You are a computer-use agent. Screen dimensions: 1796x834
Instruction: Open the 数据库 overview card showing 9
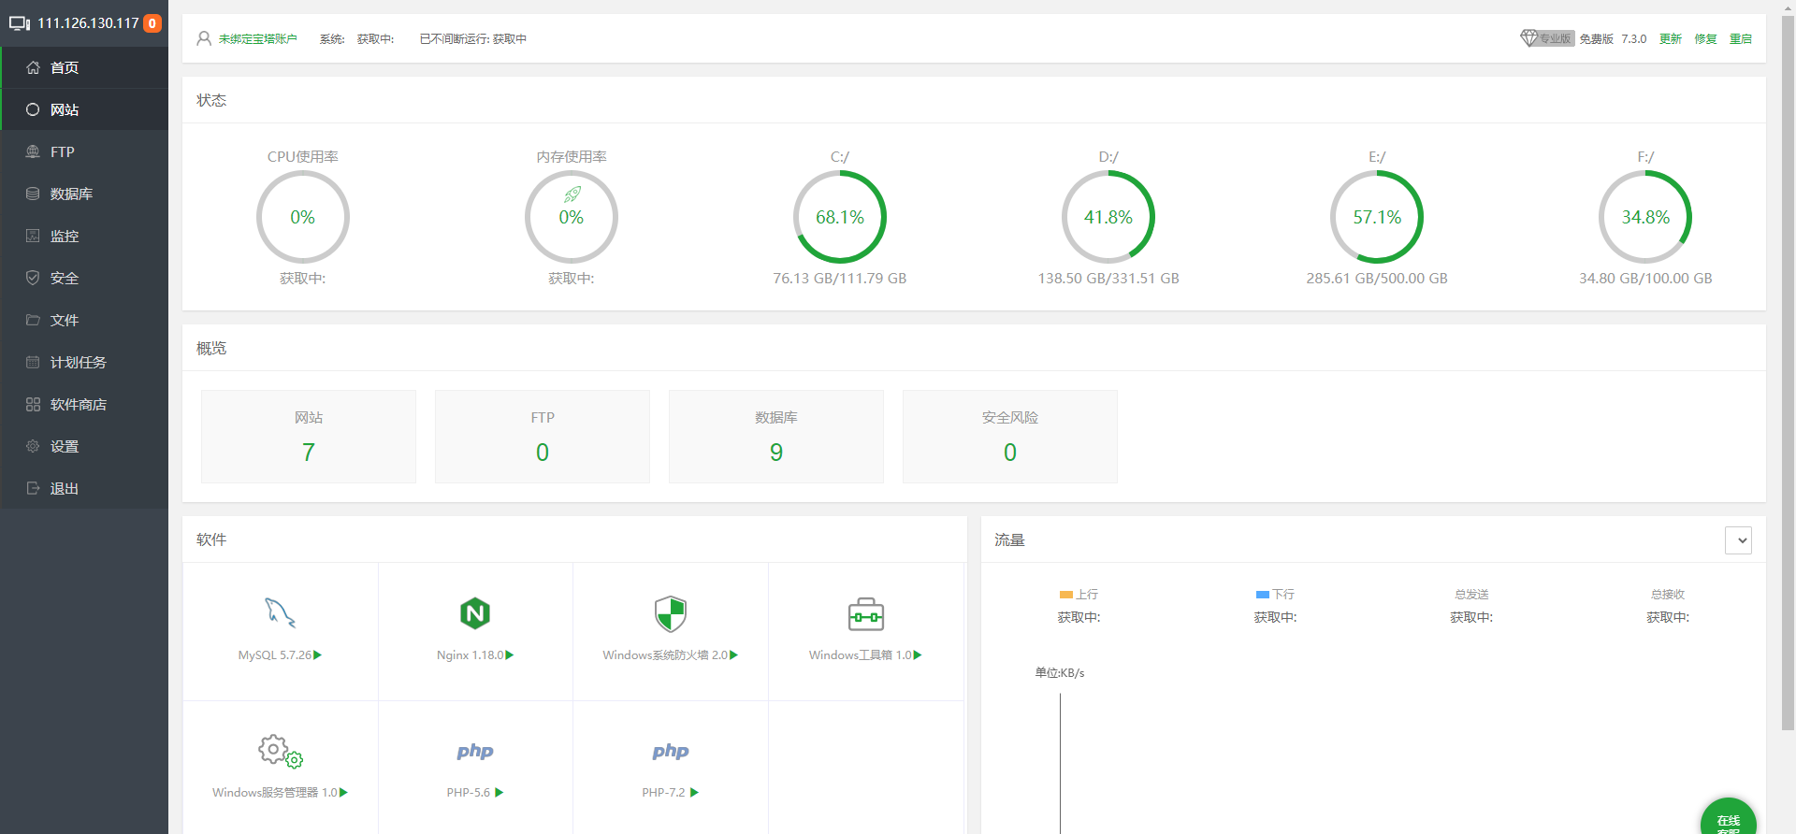(776, 437)
